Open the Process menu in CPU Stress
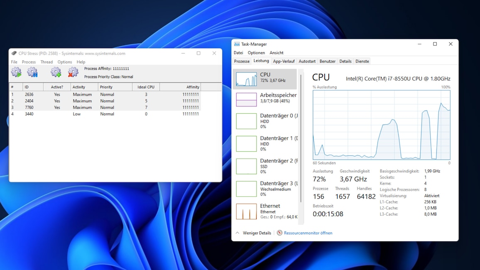This screenshot has height=270, width=480. point(29,61)
